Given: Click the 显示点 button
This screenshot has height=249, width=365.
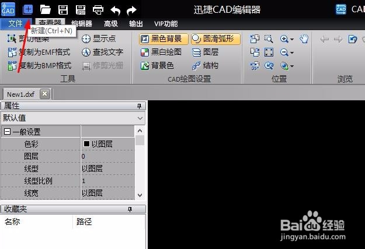Looking at the screenshot, I should (x=99, y=38).
